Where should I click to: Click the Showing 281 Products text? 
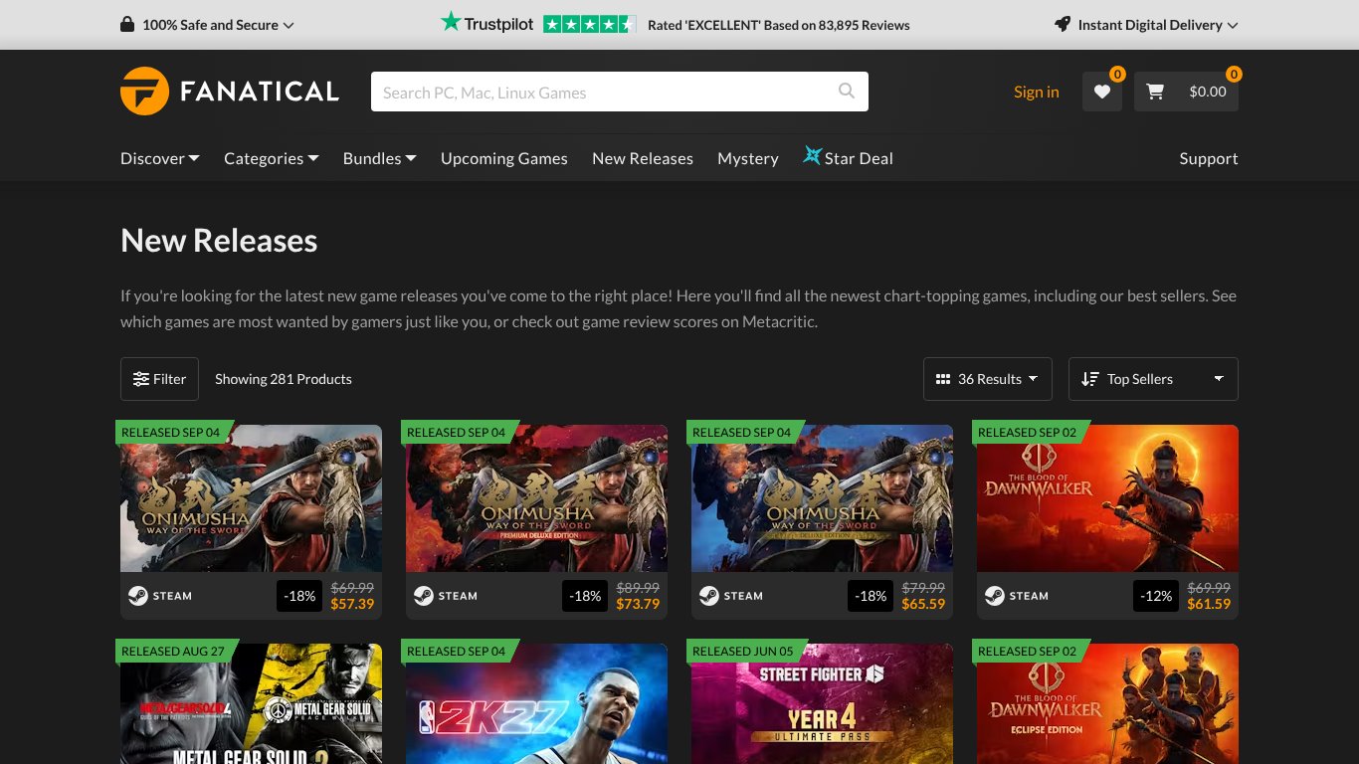coord(284,379)
